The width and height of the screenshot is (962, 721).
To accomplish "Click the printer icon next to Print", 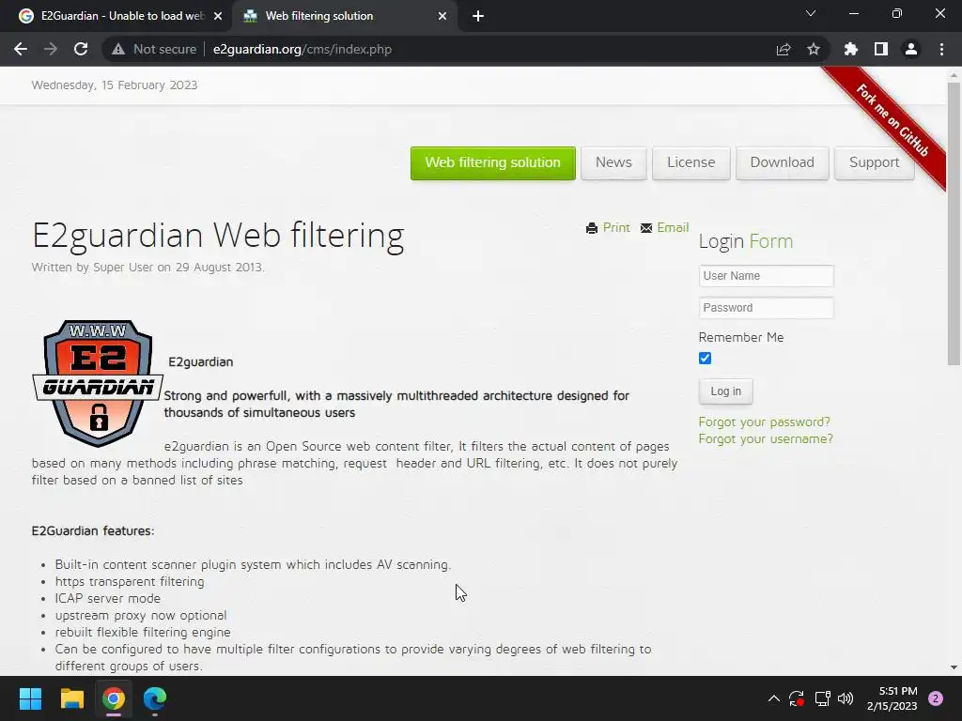I will tap(592, 228).
